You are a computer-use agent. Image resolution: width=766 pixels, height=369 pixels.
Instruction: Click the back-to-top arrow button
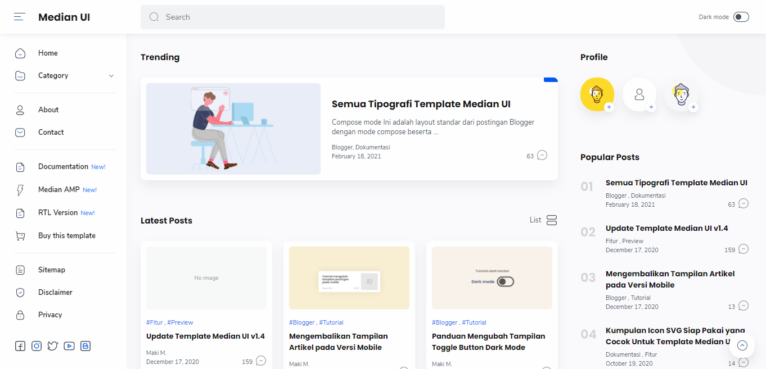[742, 345]
